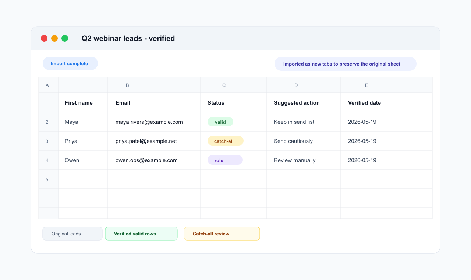The width and height of the screenshot is (471, 280).
Task: Click the orange minimize window button
Action: pyautogui.click(x=54, y=38)
